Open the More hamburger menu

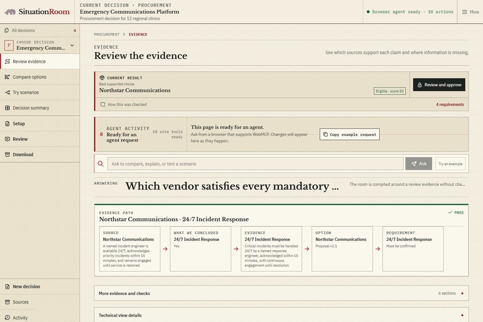470,12
